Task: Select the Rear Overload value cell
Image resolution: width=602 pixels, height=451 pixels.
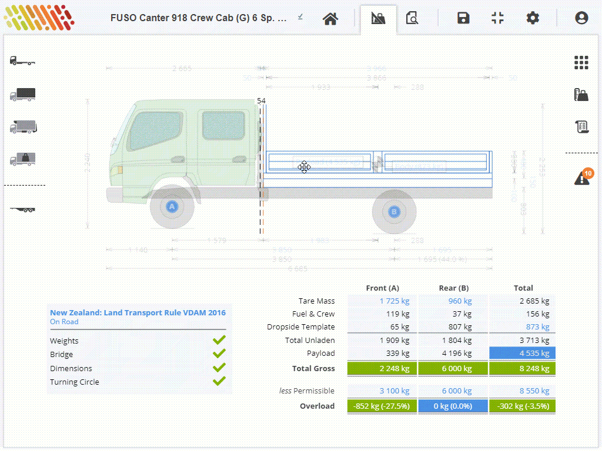Action: point(453,405)
